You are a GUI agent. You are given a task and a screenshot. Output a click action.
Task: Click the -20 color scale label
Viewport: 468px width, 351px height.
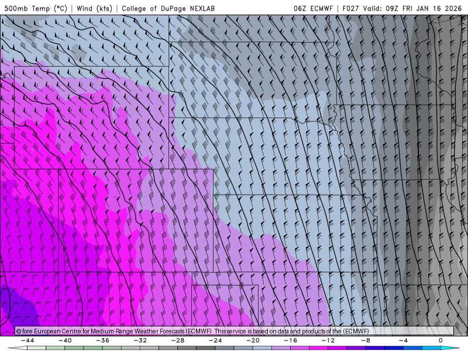253,340
